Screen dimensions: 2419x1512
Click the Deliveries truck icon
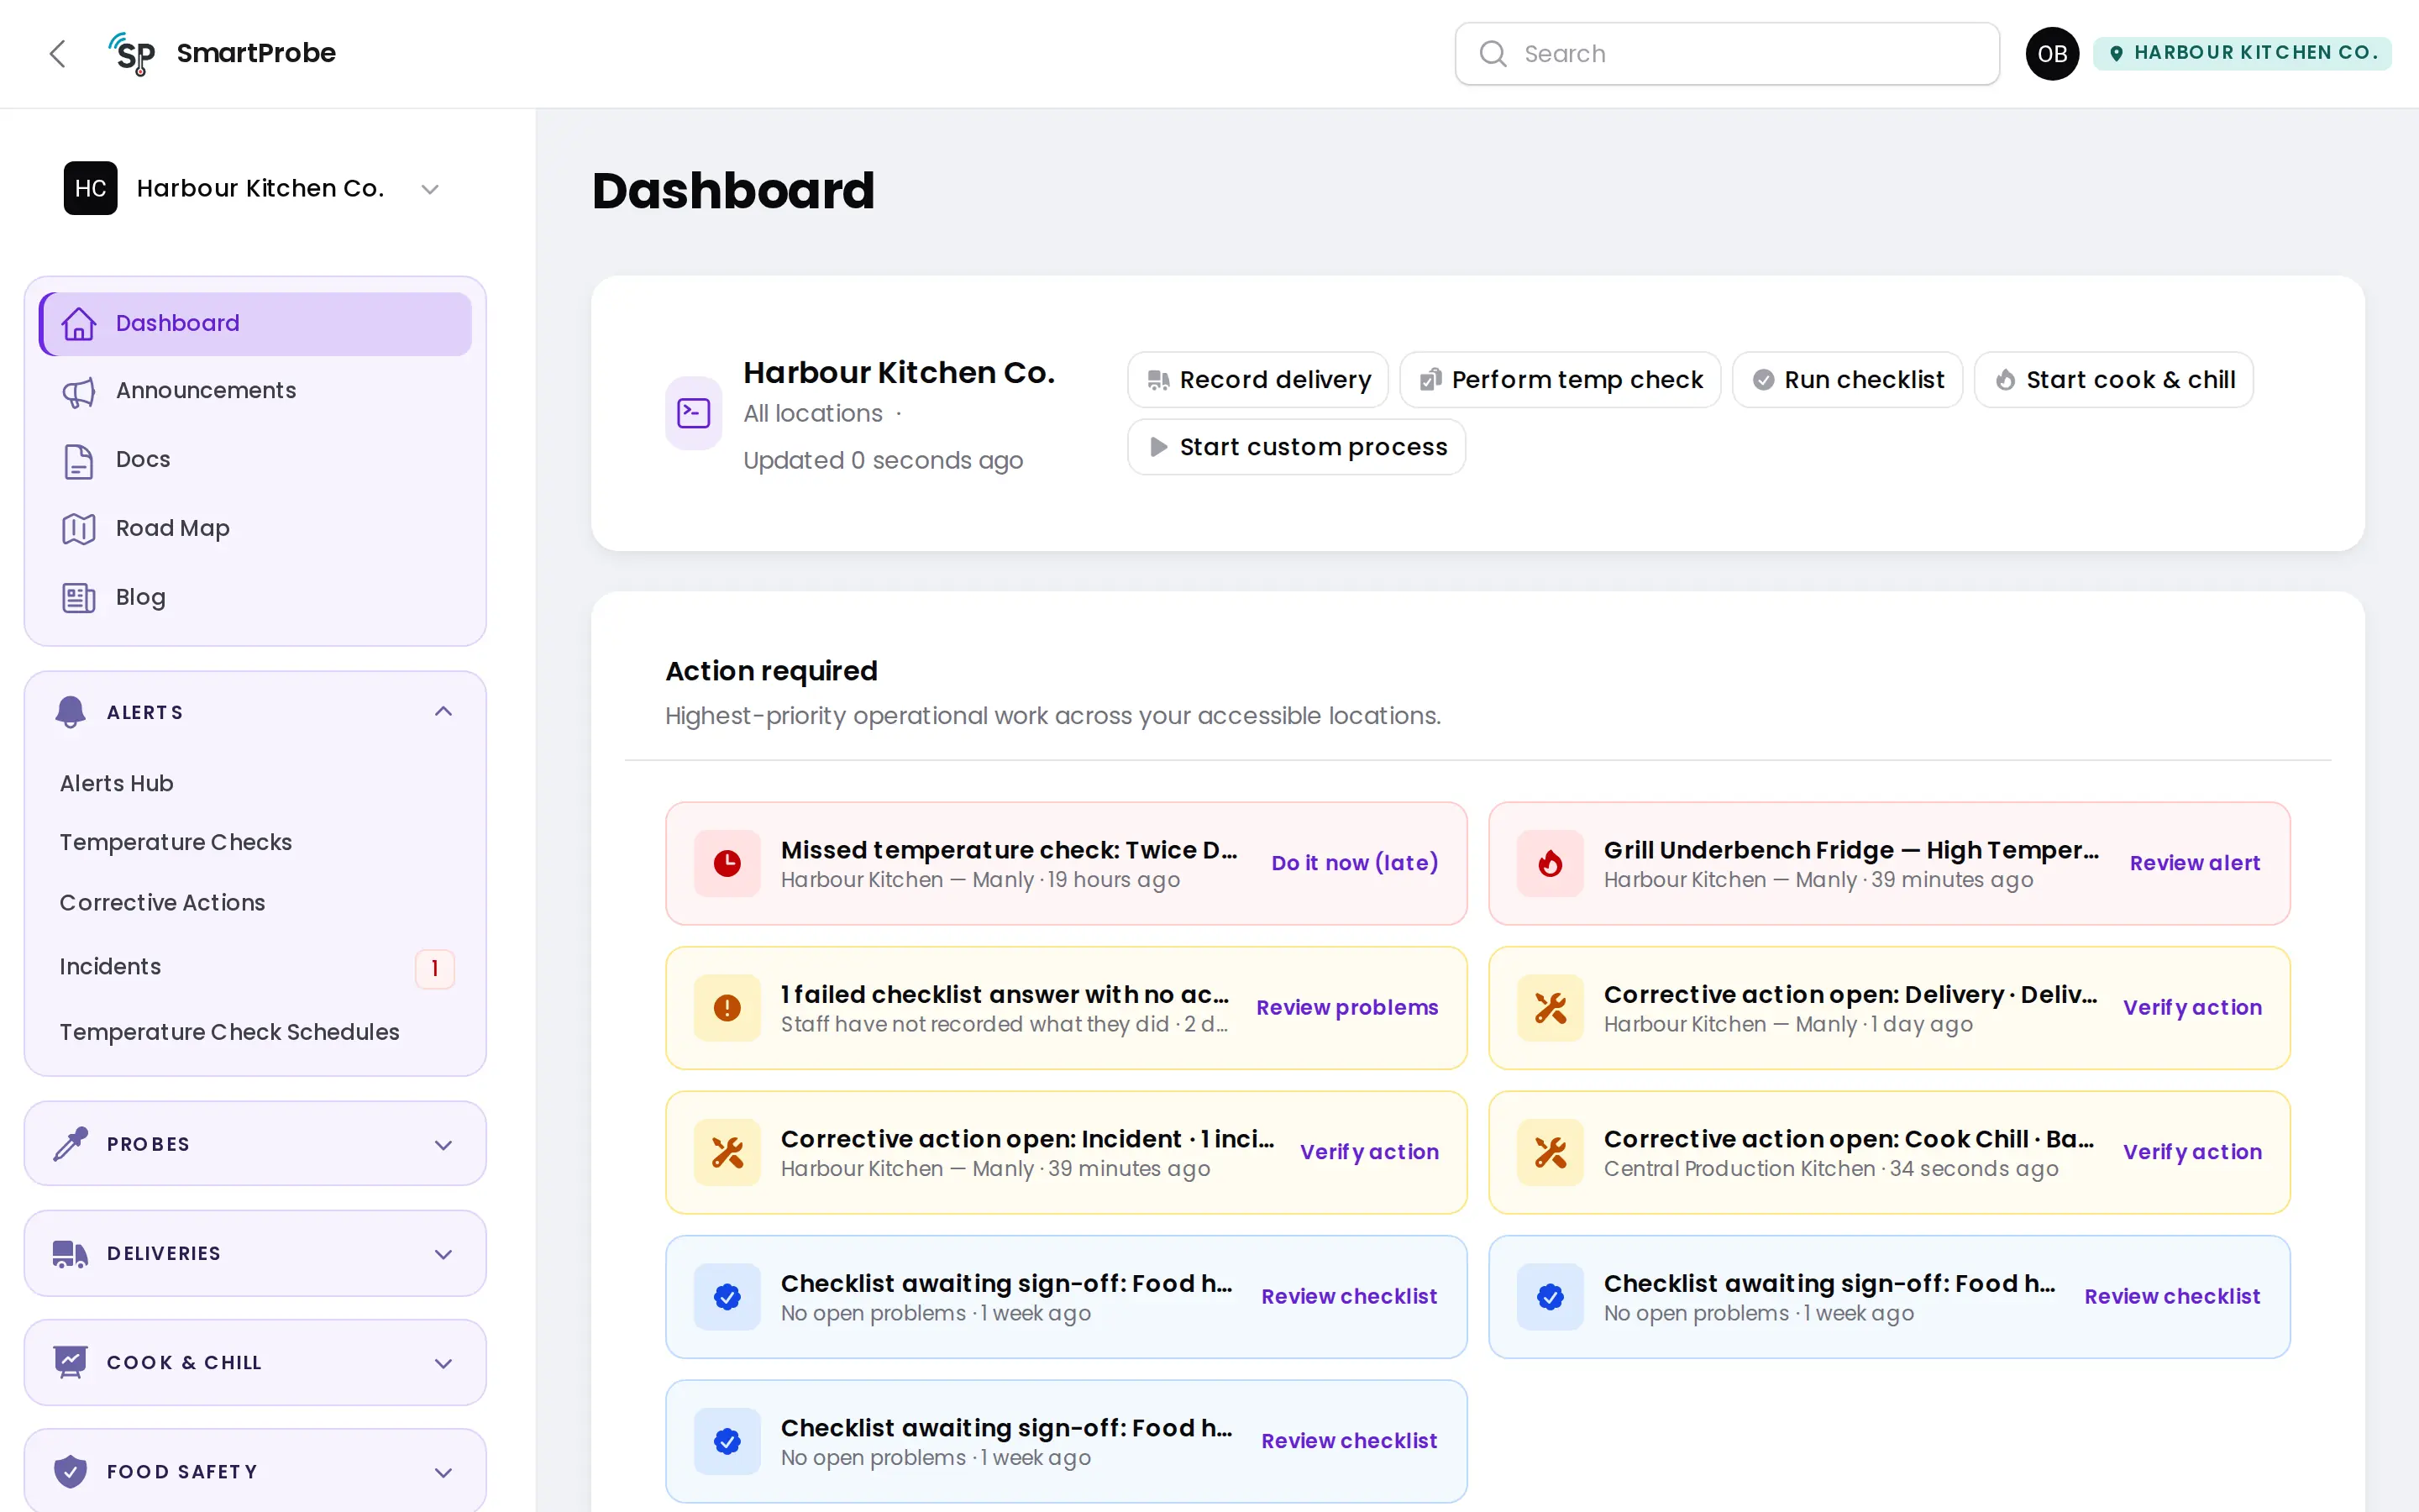[x=70, y=1253]
